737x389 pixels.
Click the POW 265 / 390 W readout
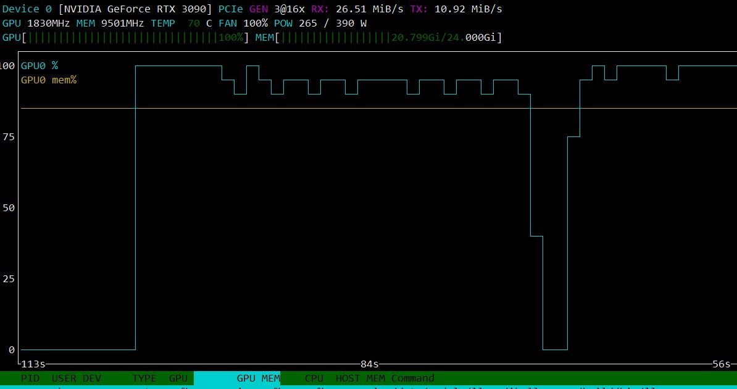(x=320, y=23)
